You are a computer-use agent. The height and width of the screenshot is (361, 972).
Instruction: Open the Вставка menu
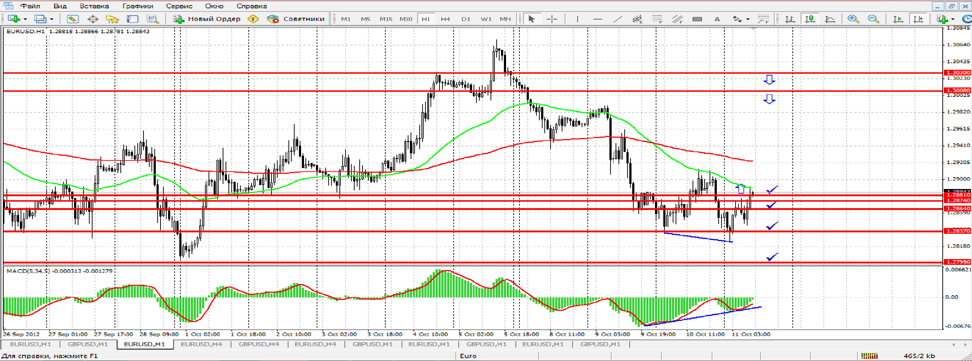coord(94,6)
